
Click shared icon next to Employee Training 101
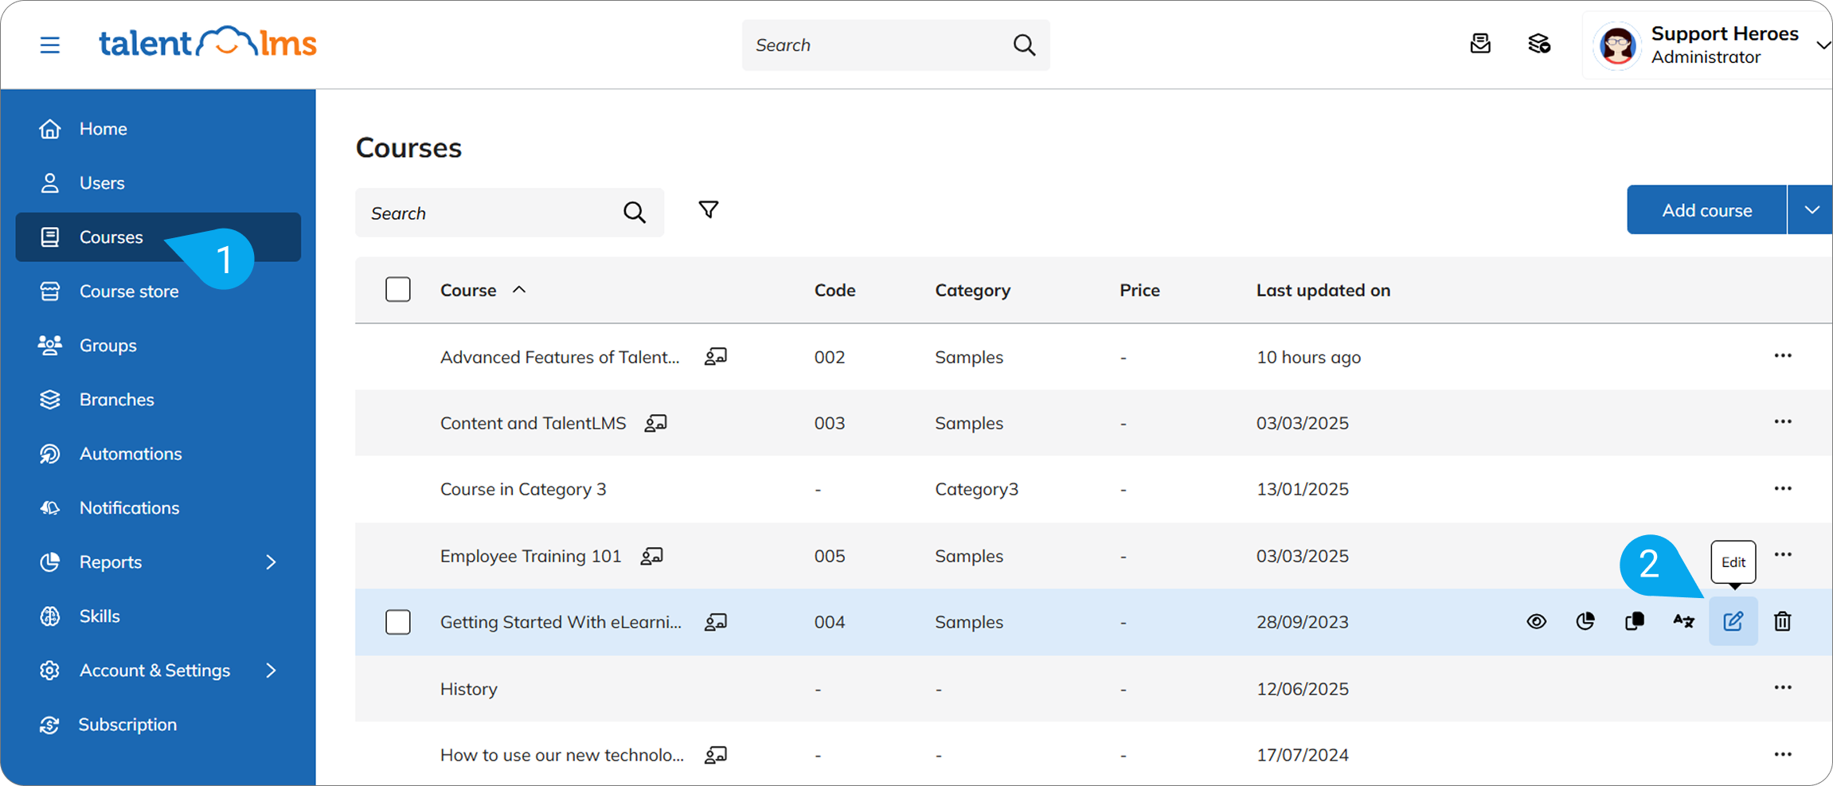tap(651, 555)
